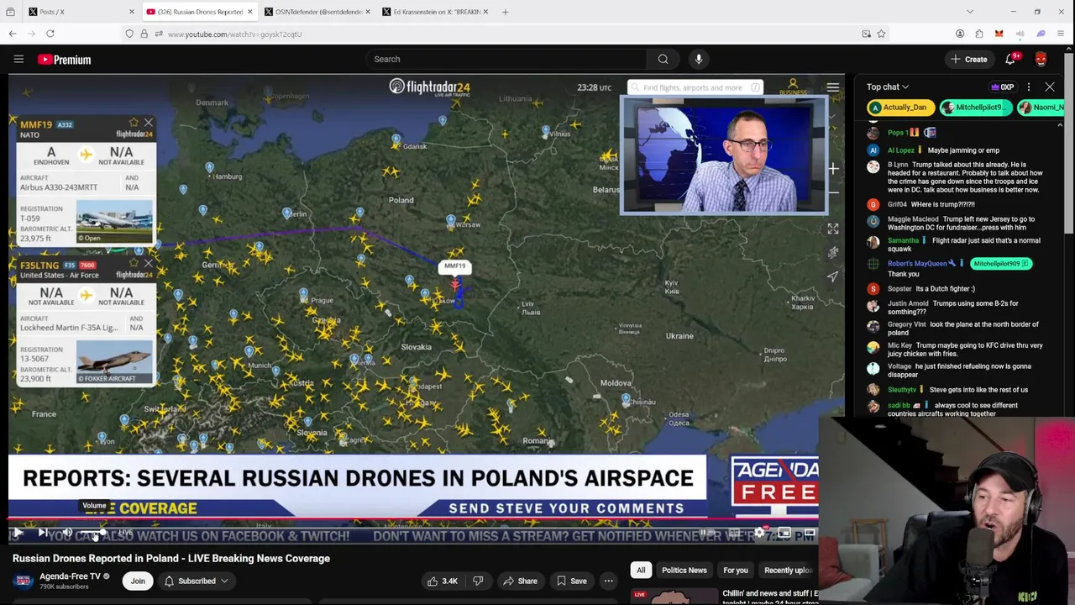Open the YouTube account avatar menu
The width and height of the screenshot is (1075, 605).
1041,59
